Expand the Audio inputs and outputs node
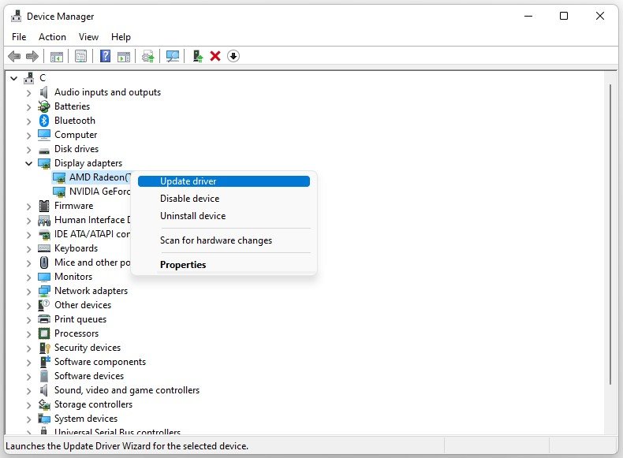This screenshot has width=623, height=458. 29,92
